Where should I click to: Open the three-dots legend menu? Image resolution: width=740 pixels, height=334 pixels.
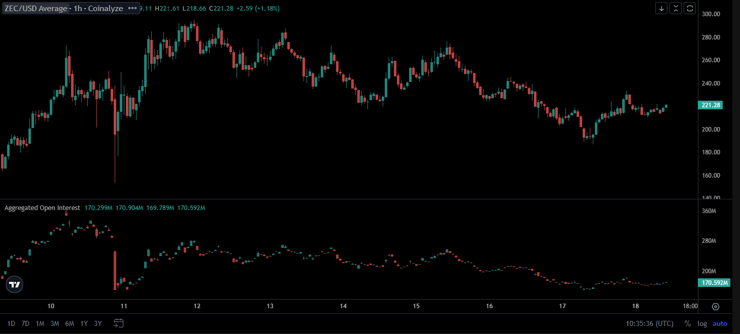[x=132, y=9]
